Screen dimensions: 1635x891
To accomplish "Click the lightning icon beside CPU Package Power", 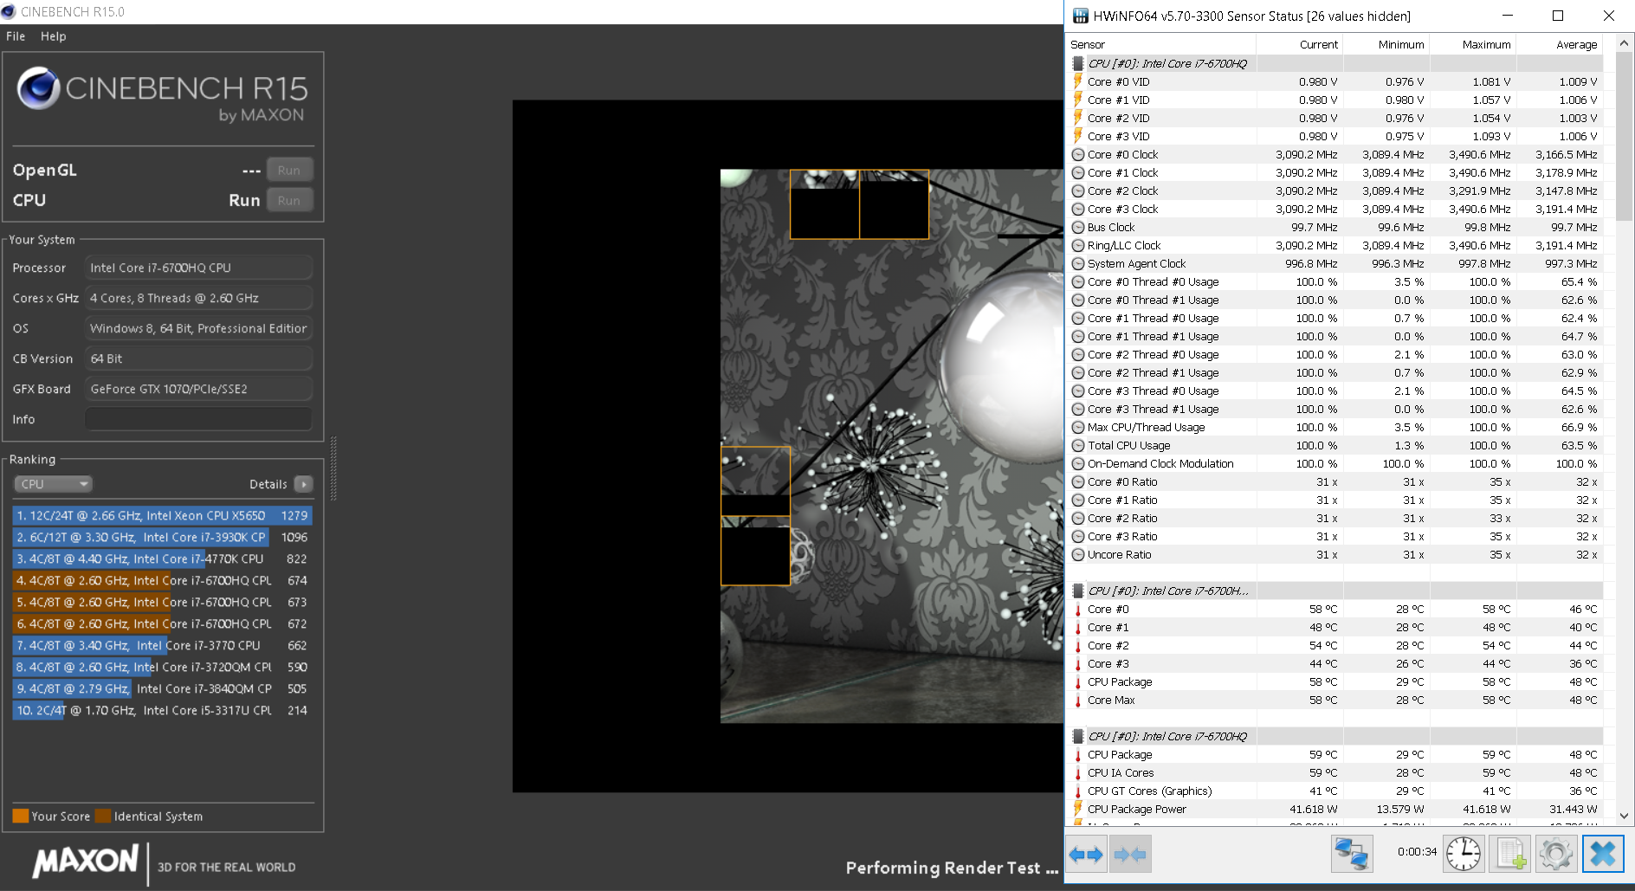I will click(x=1078, y=809).
